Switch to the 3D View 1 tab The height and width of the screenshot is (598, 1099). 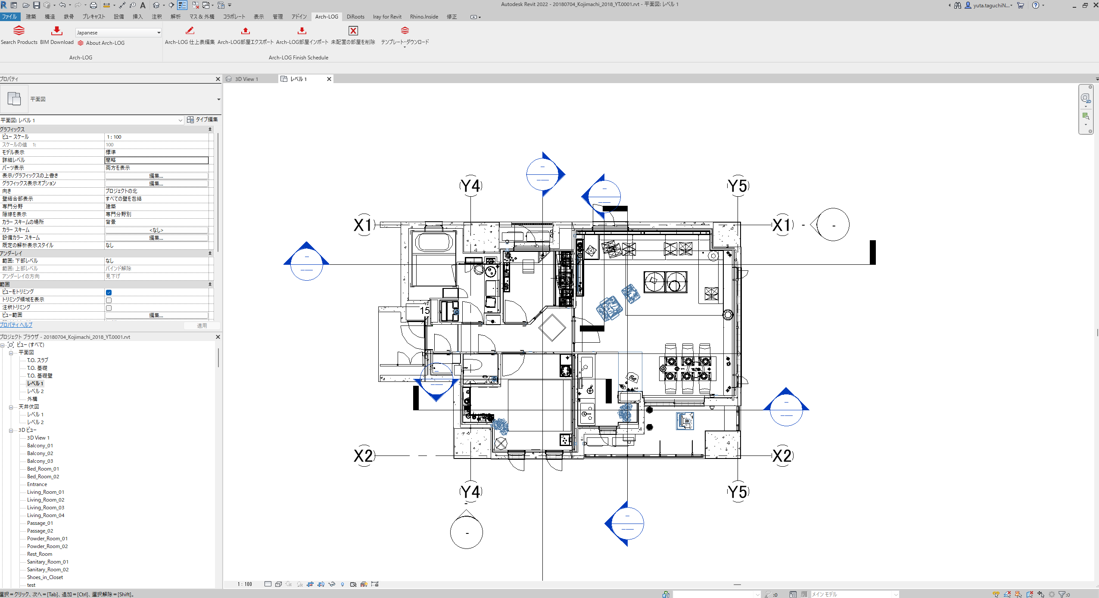pos(246,79)
